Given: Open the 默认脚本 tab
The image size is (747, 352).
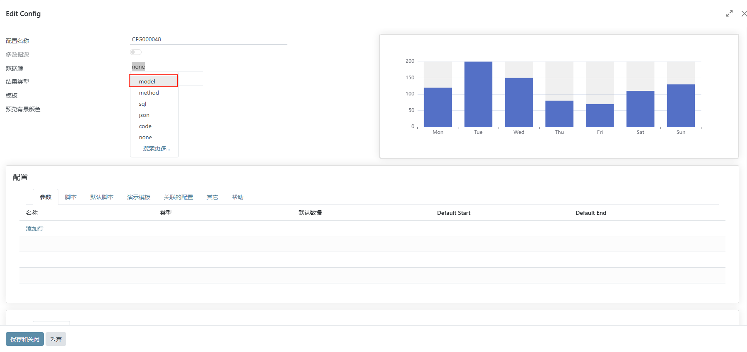Looking at the screenshot, I should [102, 197].
